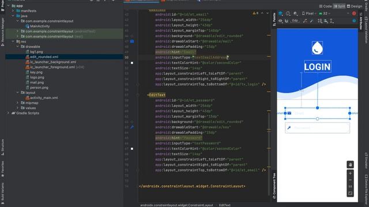The image size is (369, 207).
Task: Open the Attributes side panel
Action: (x=360, y=21)
